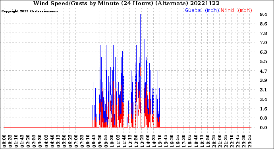Select the 16:20 time label
The image size is (274, 149).
coord(172,141)
